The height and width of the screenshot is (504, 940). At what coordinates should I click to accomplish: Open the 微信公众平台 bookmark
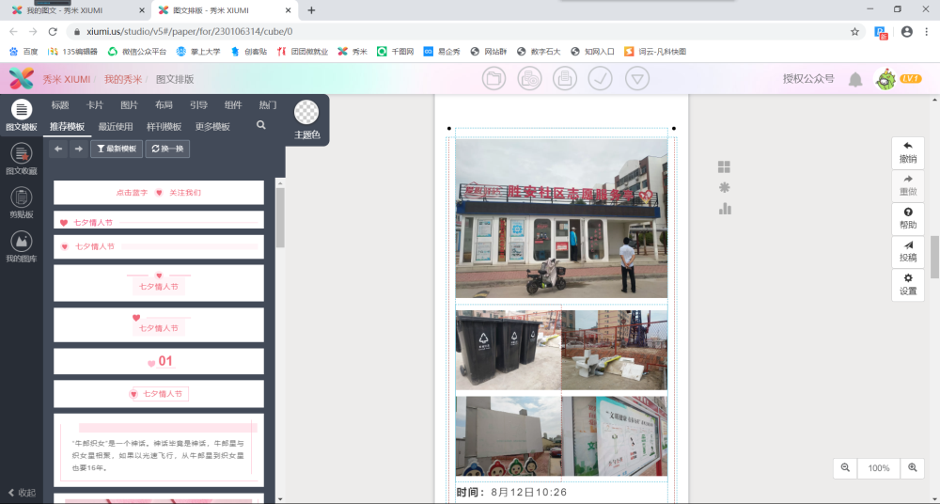click(x=137, y=52)
